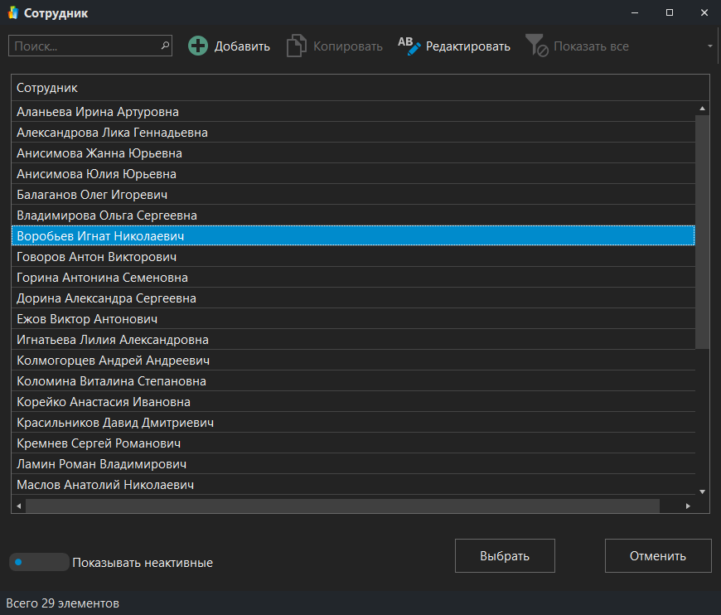Open the dropdown arrow next to Показать все

[709, 46]
